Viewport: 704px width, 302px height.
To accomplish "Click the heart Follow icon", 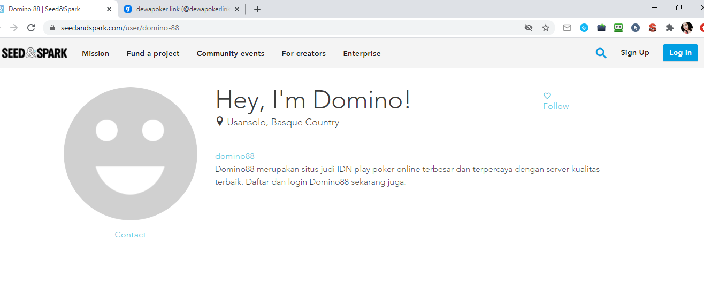I will click(x=547, y=96).
